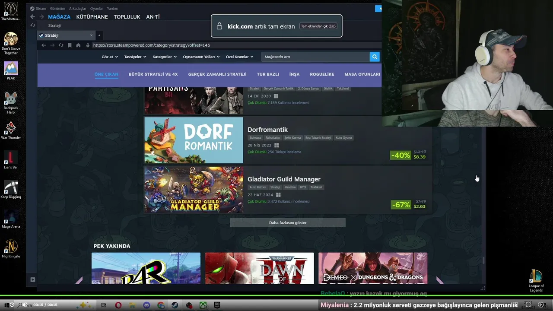
Task: Expand the Özel Kısımlar dropdown
Action: [x=239, y=57]
